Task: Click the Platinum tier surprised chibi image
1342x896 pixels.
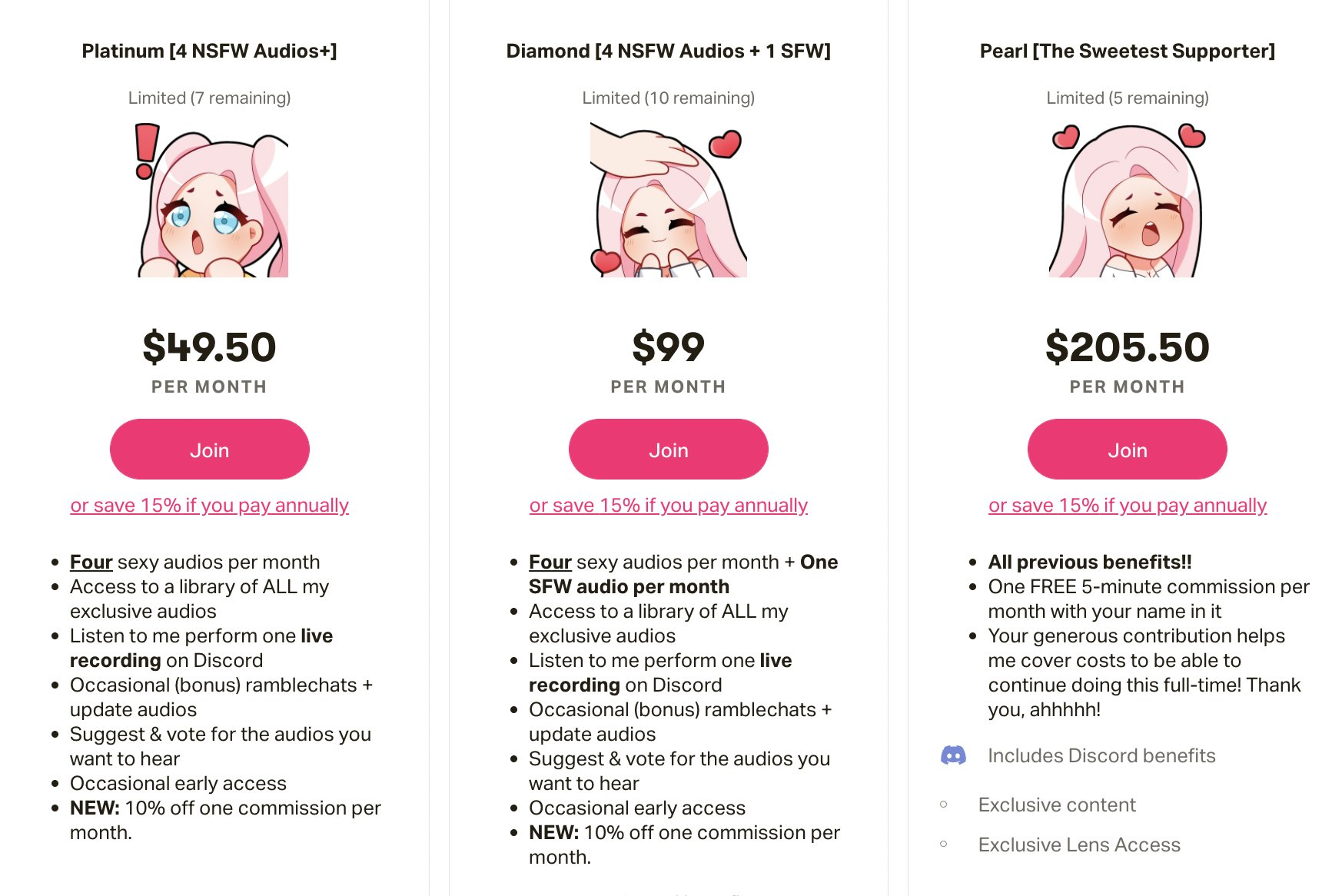Action: pyautogui.click(x=210, y=200)
